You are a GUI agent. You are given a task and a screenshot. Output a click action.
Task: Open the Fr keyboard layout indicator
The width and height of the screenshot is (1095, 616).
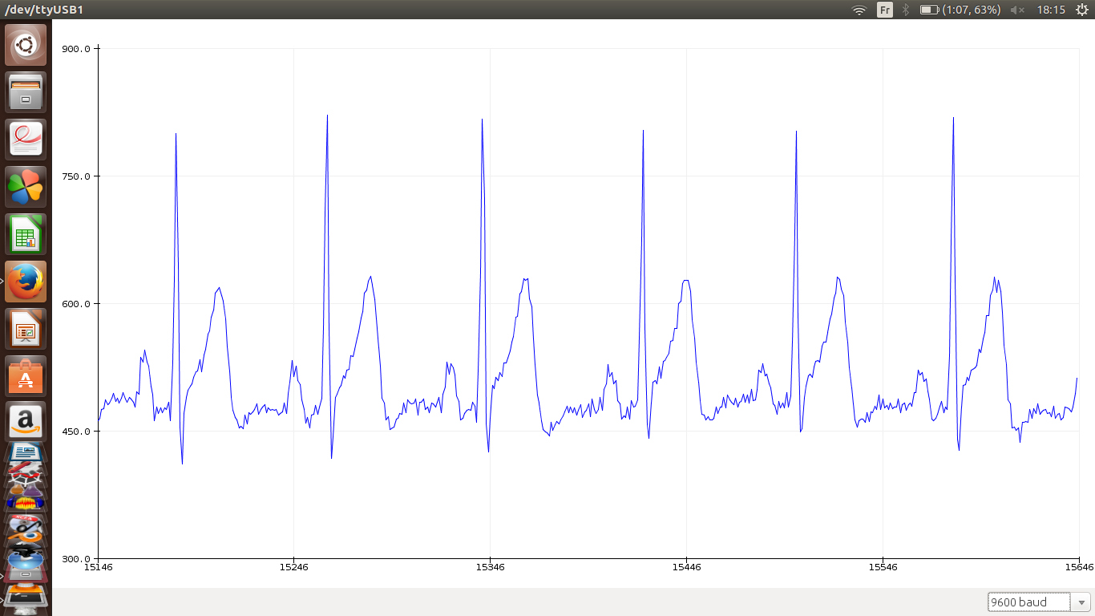pos(885,10)
